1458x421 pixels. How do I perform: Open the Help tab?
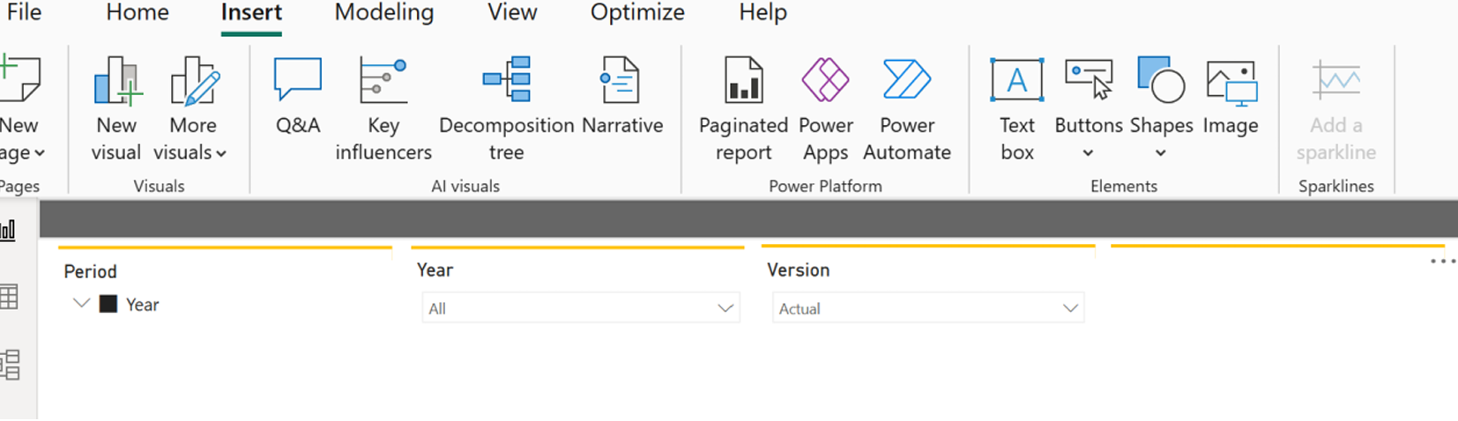(762, 12)
